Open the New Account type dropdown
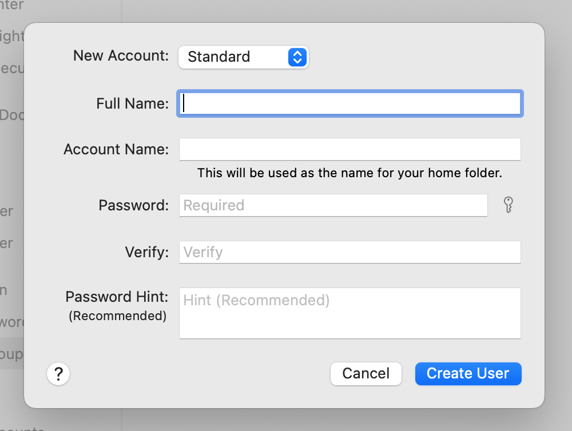 click(x=243, y=57)
